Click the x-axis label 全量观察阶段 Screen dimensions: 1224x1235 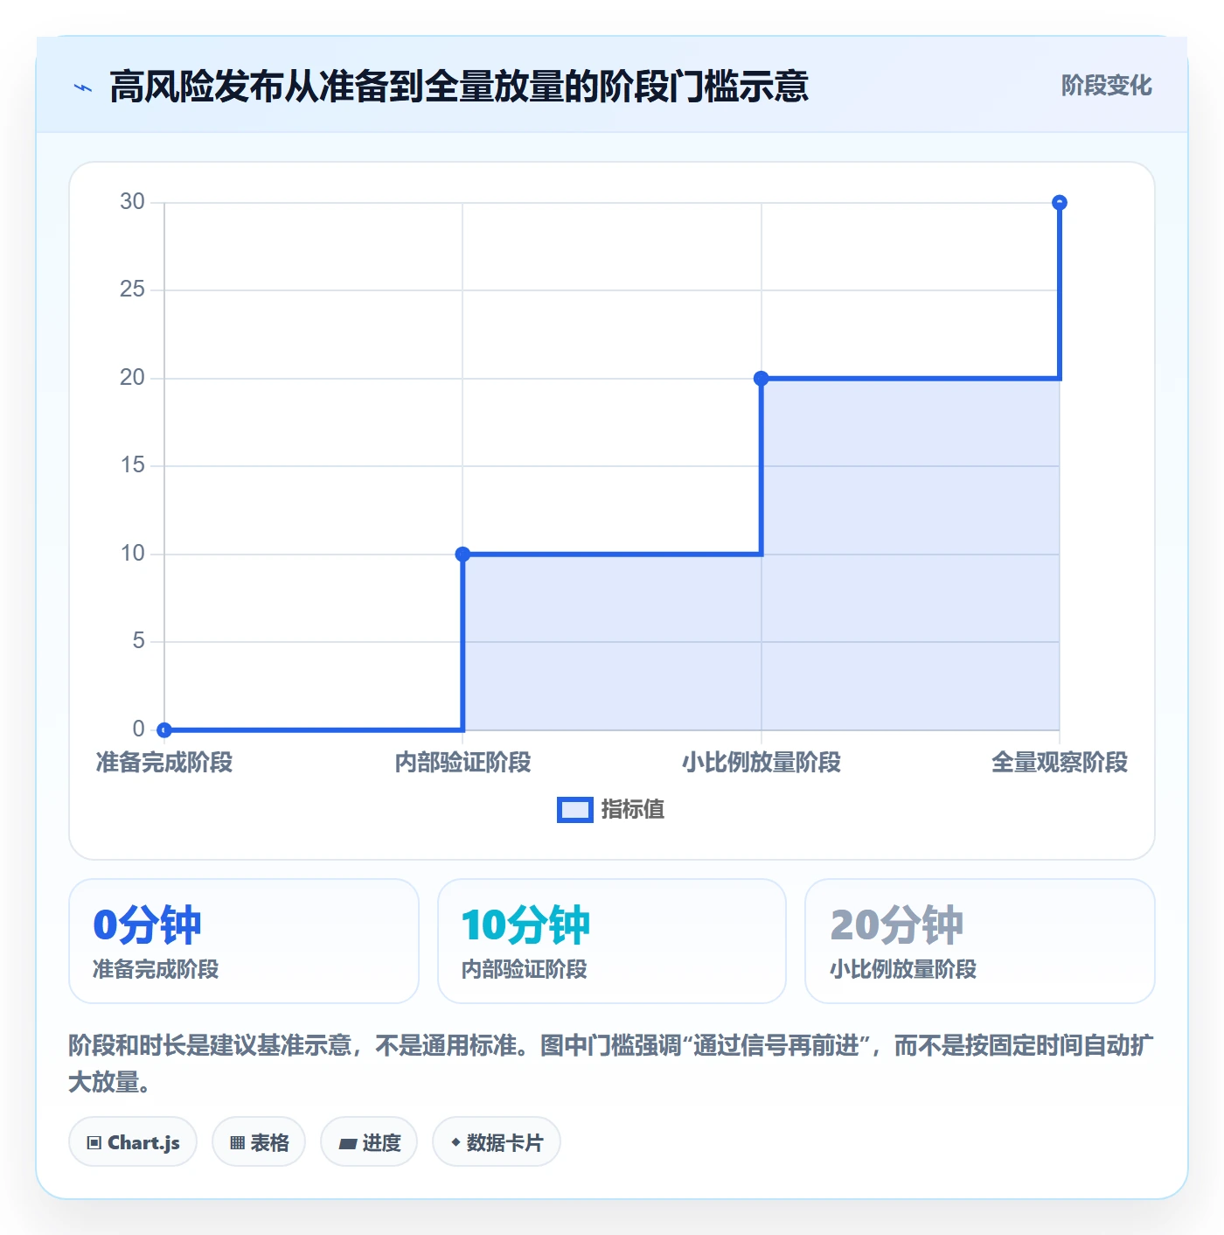(x=1060, y=763)
